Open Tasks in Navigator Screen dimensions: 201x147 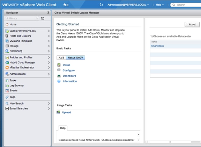pyautogui.click(x=13, y=81)
